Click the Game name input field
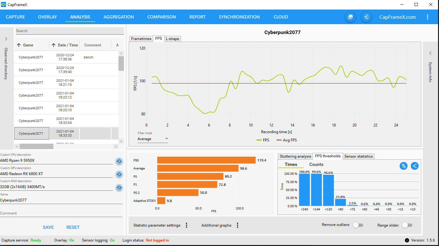The height and width of the screenshot is (246, 439). pos(61,200)
